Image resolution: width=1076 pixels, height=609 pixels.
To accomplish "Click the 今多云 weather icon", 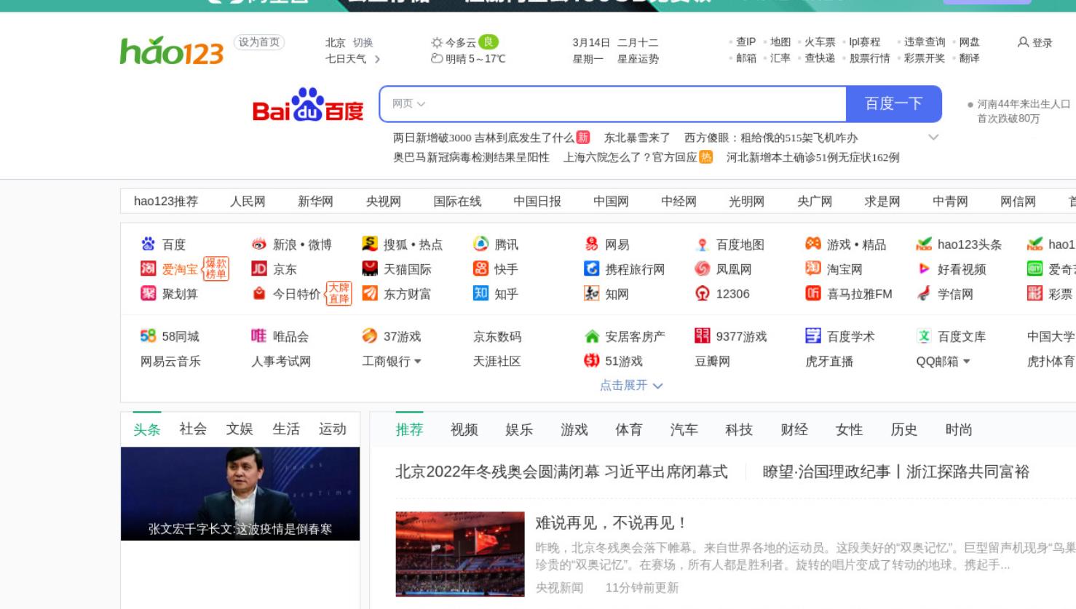I will [437, 42].
